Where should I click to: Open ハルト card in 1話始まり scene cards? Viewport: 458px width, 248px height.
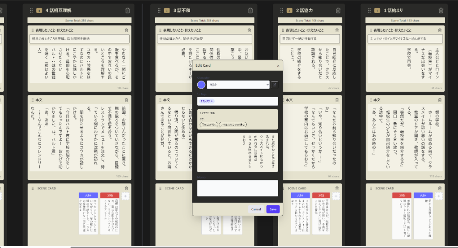423,216
